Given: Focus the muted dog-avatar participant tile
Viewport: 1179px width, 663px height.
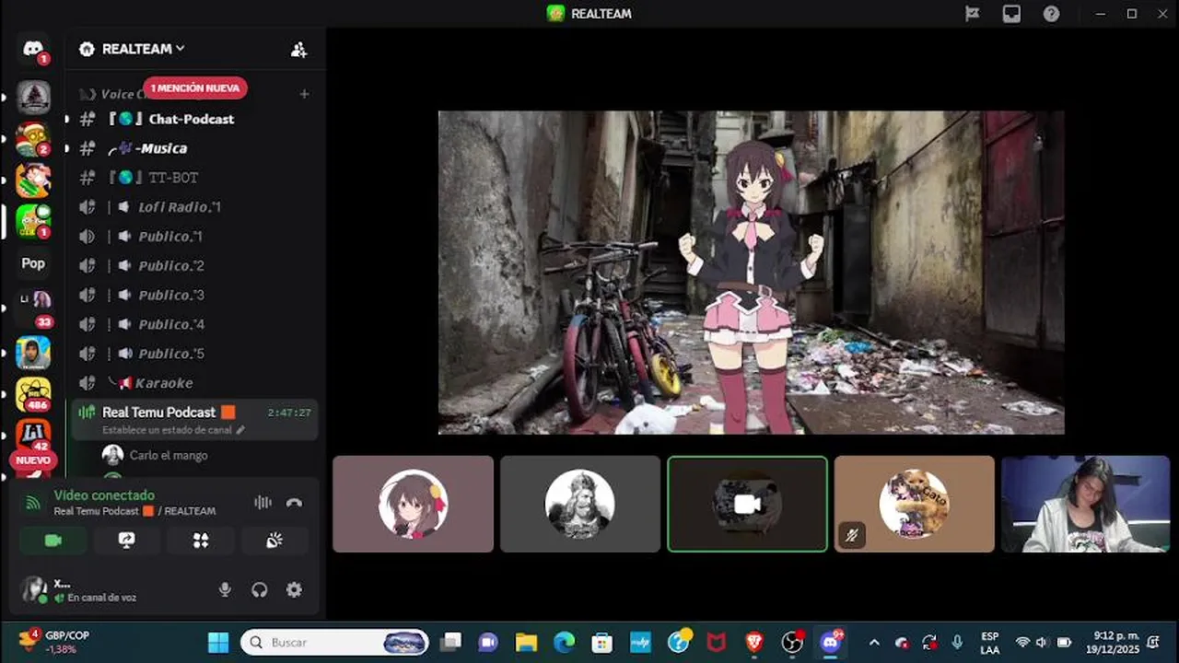Looking at the screenshot, I should point(915,504).
